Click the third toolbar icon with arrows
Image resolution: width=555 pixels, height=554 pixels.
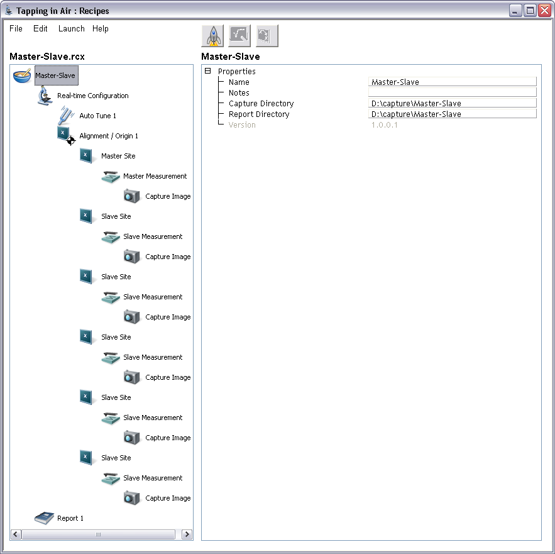267,36
